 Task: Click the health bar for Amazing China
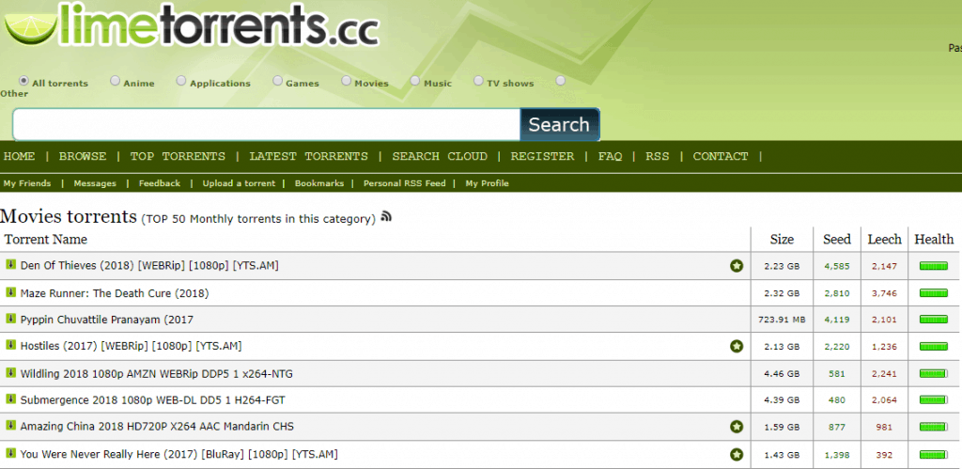tap(934, 427)
